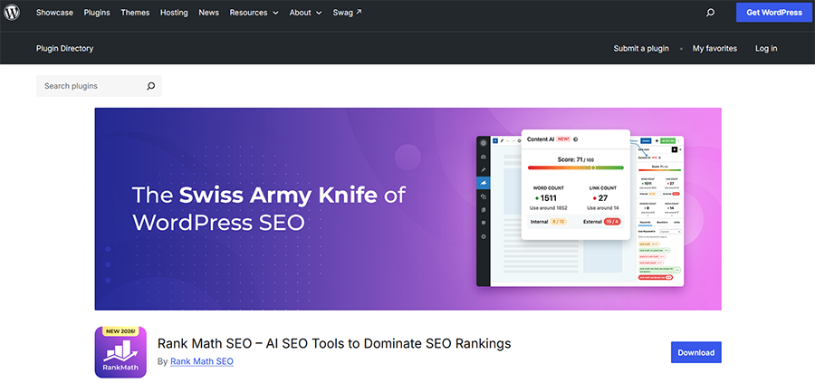Submit plugin search via magnifier icon
Screen dimensions: 815x383
150,86
